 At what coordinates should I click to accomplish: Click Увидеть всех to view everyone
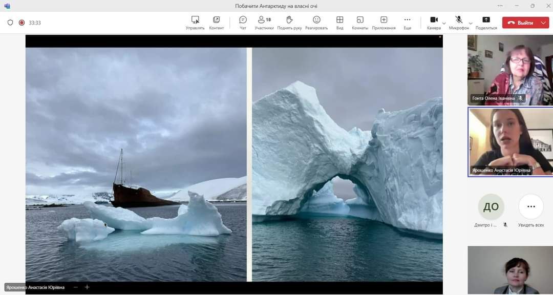tap(531, 210)
